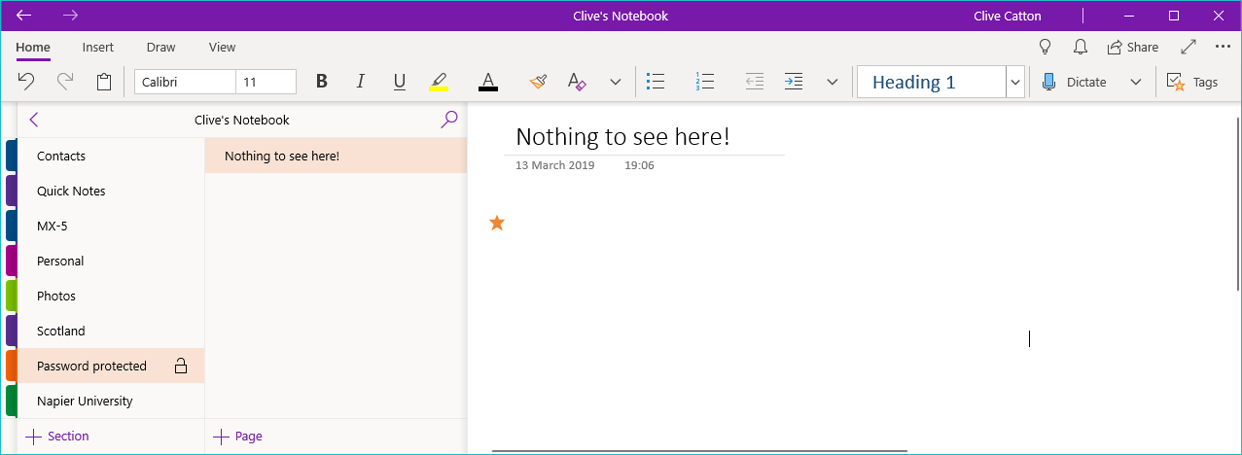Click the Share button
Viewport: 1242px width, 455px height.
[1132, 47]
